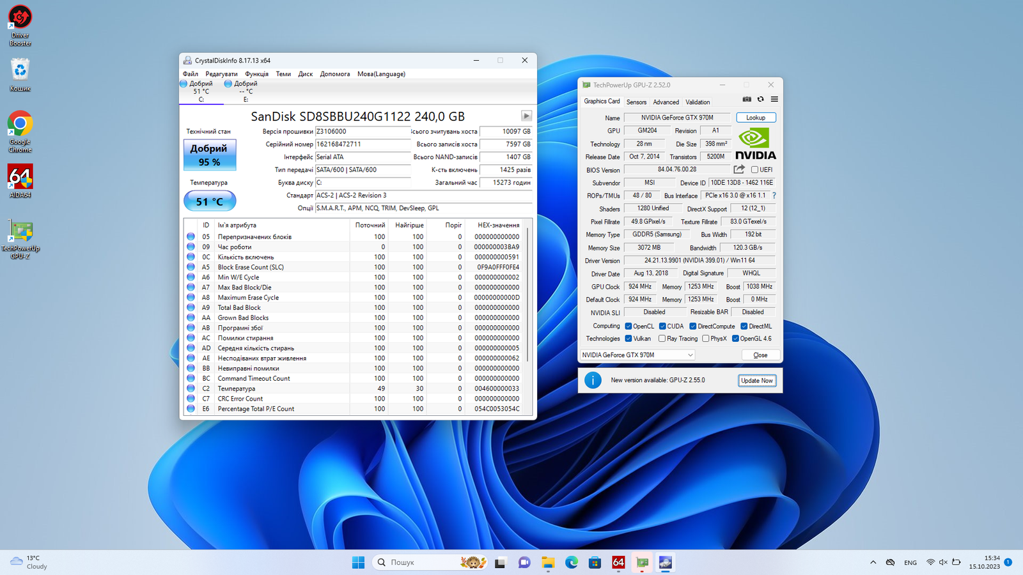The image size is (1023, 575).
Task: Click NVIDIA logo in GPU-Z
Action: [x=755, y=144]
